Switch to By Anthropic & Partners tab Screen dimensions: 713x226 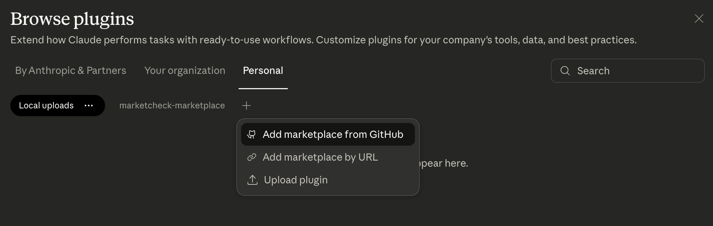click(x=71, y=70)
